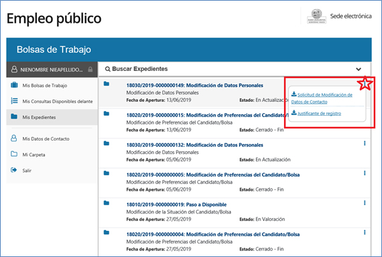Screen dimensions: 382x257
Task: Open three-dot menu for expediente 0000000132
Action: [365, 143]
